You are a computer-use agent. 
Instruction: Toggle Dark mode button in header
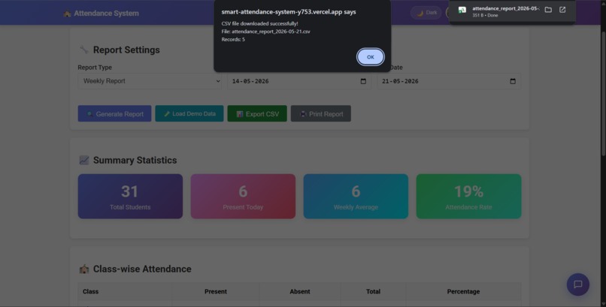point(426,13)
